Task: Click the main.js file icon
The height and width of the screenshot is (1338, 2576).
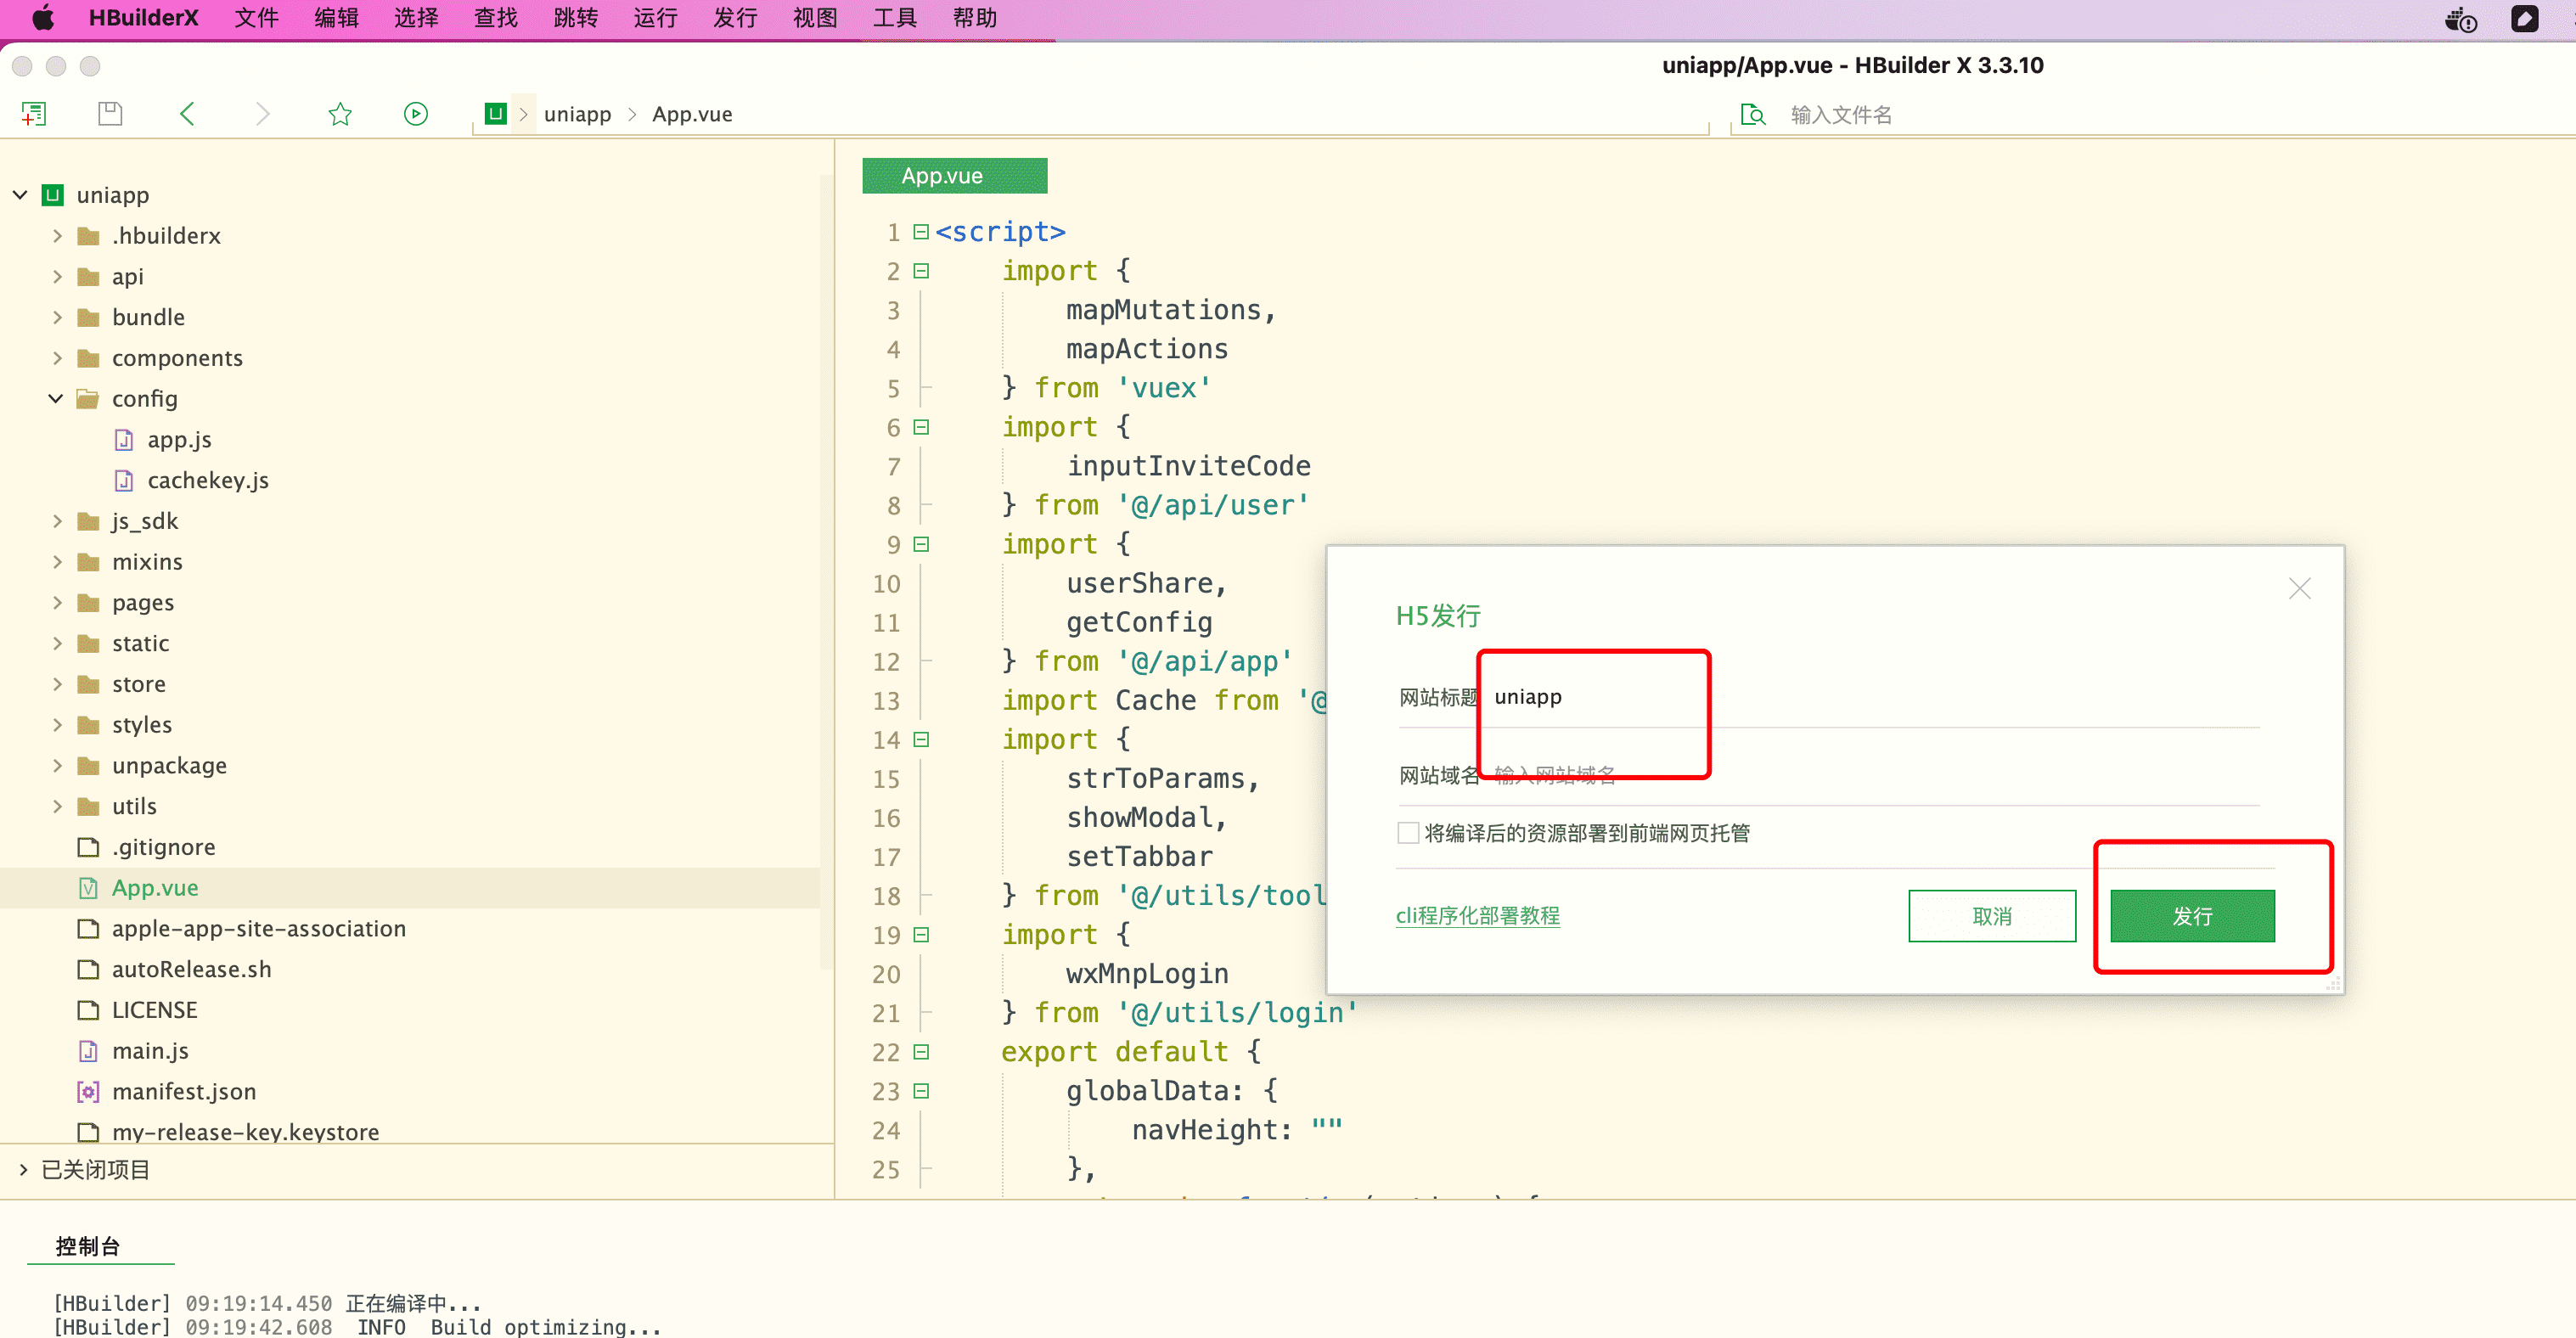Action: (88, 1051)
